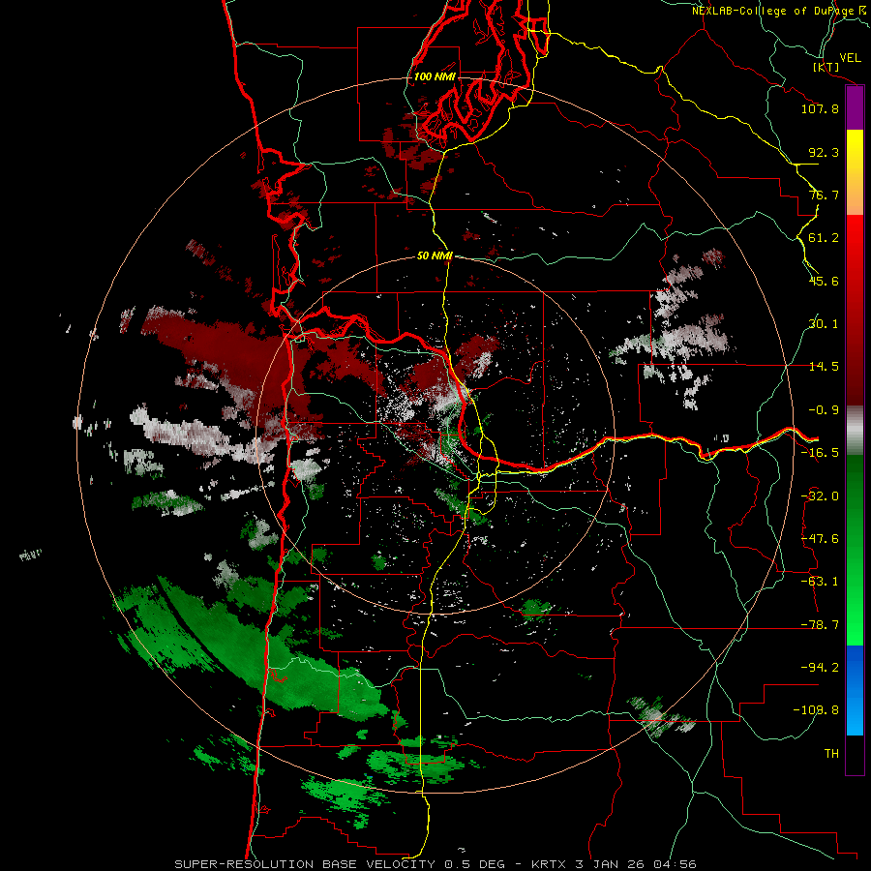Click the 107.8 value on velocity scale

[x=820, y=108]
